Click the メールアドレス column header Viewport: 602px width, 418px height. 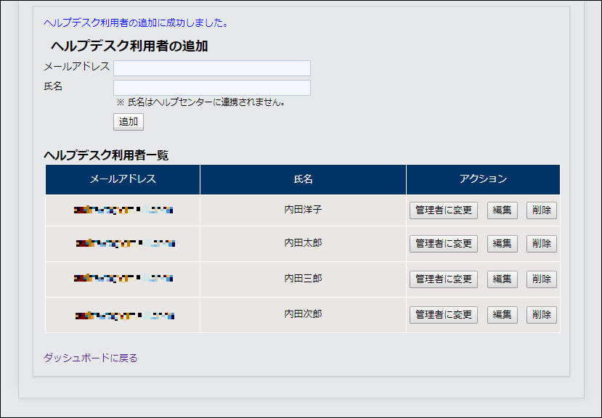pos(122,179)
